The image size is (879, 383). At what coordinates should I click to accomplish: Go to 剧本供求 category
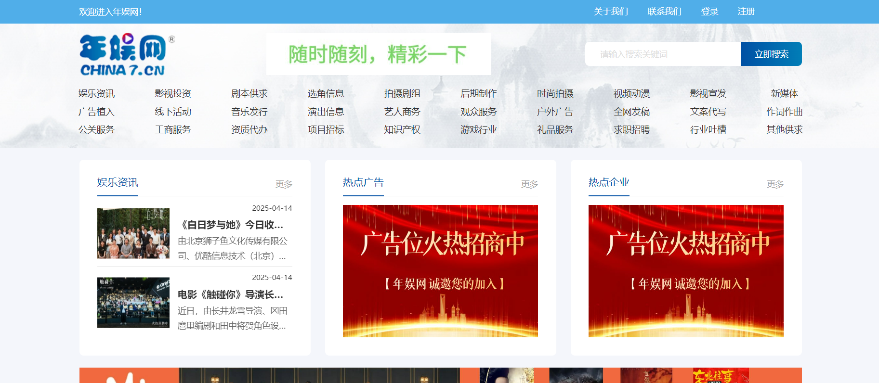pyautogui.click(x=249, y=93)
